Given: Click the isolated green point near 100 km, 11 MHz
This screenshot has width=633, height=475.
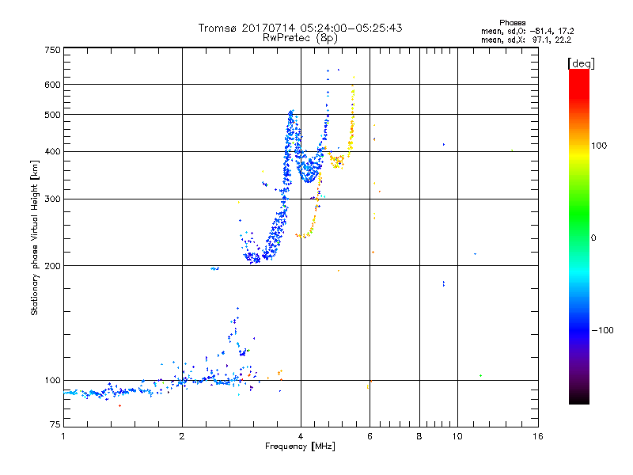Looking at the screenshot, I should [480, 375].
